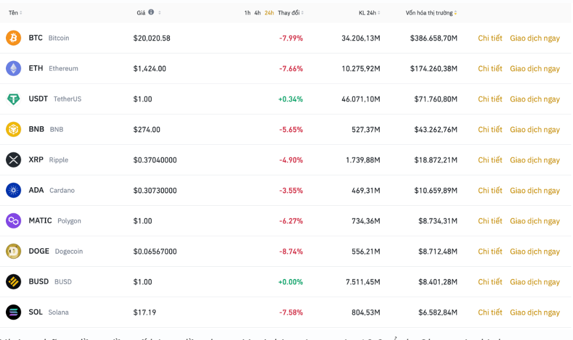Click Giao dịch ngay for BUSD

(x=535, y=282)
